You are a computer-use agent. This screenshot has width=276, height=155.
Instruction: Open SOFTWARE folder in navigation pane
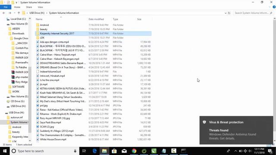point(18,87)
